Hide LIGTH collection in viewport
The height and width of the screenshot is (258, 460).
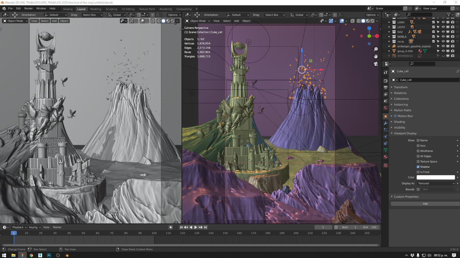coord(443,27)
